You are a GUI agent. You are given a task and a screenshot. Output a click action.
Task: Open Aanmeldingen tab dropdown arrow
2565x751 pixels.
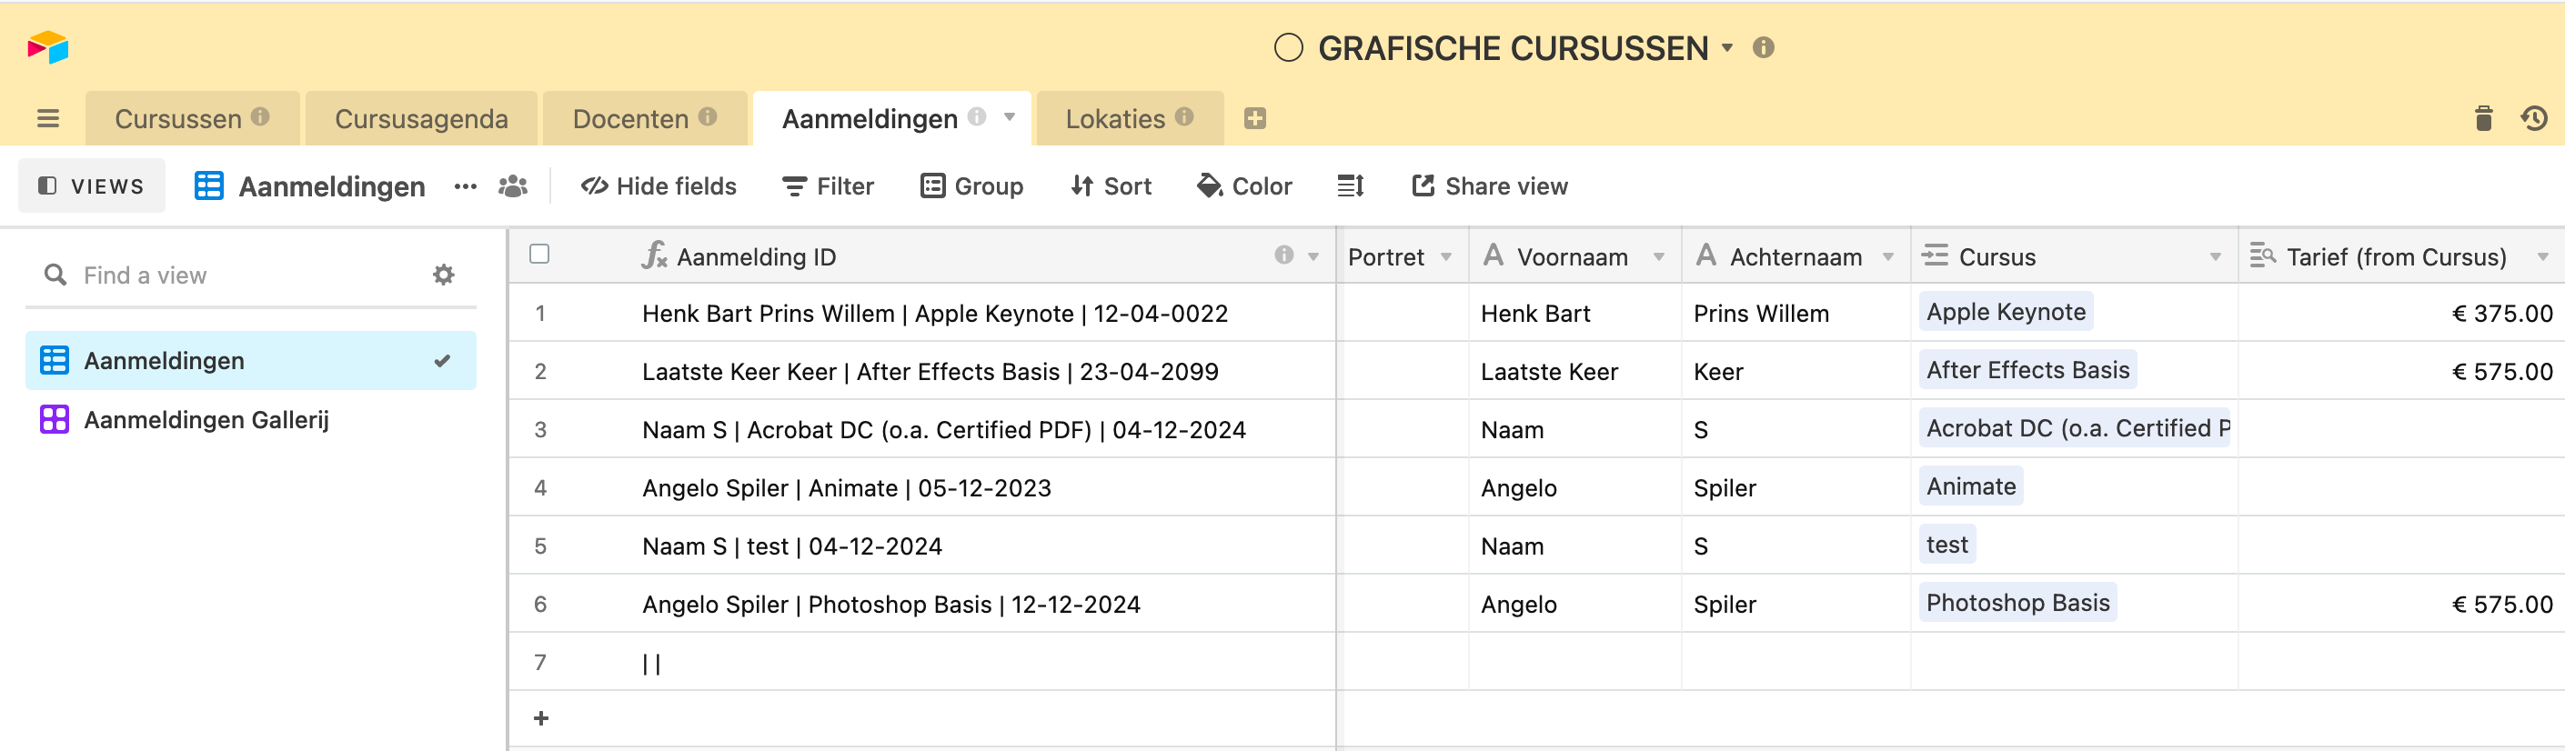pos(1010,117)
